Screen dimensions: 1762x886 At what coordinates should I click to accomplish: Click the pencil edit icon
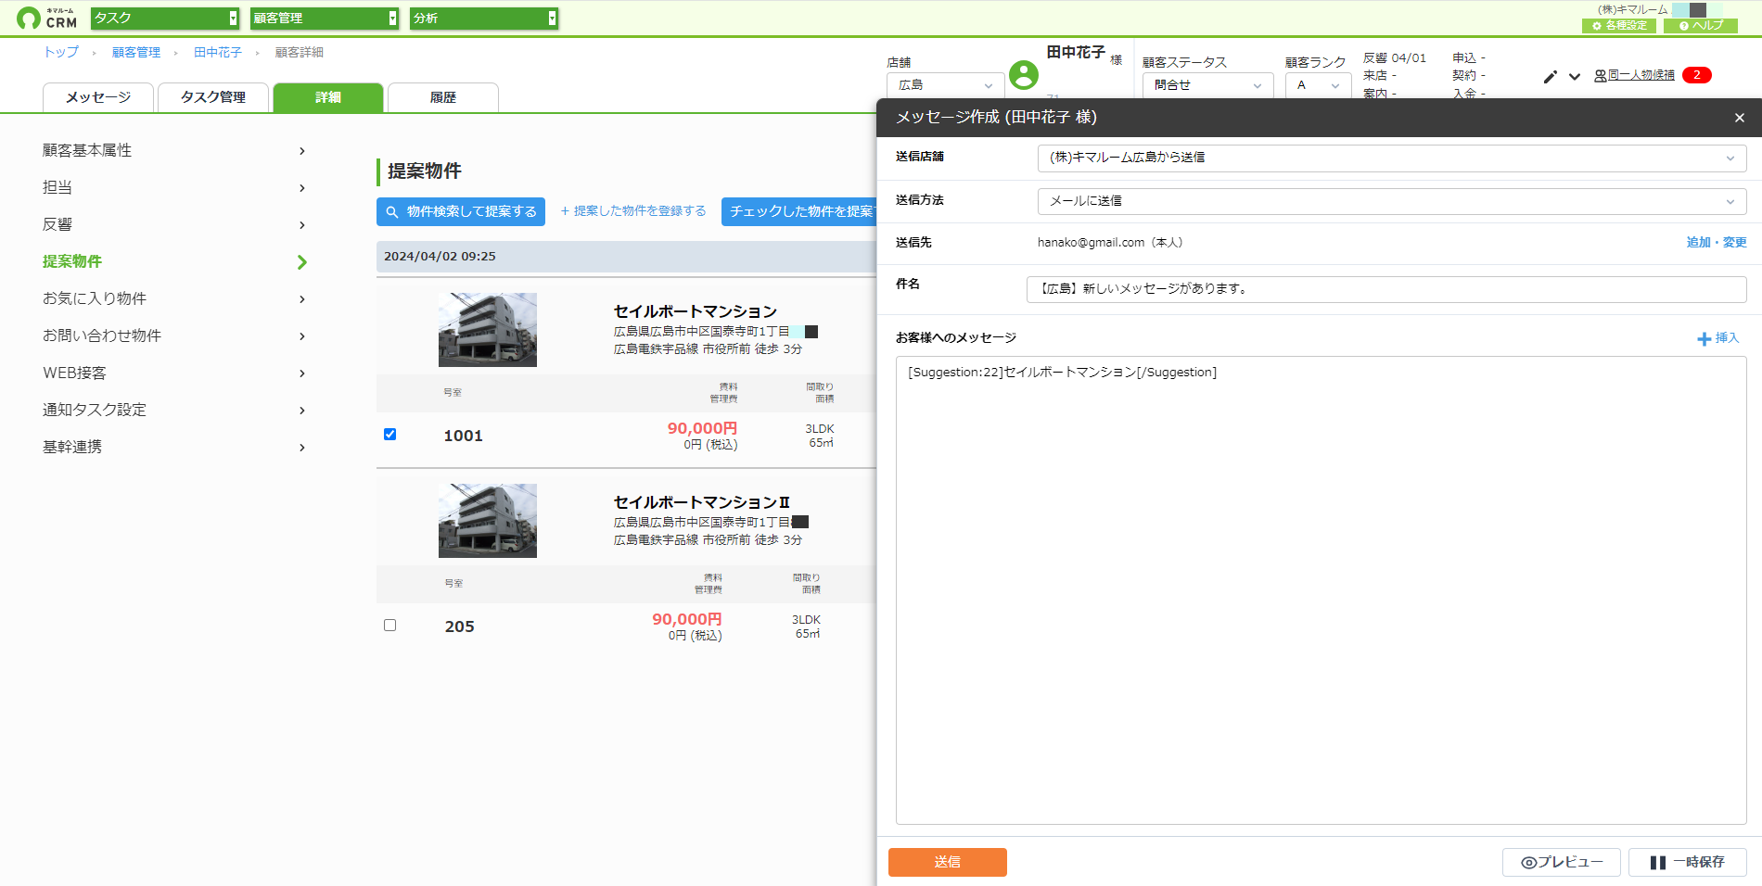pos(1550,77)
